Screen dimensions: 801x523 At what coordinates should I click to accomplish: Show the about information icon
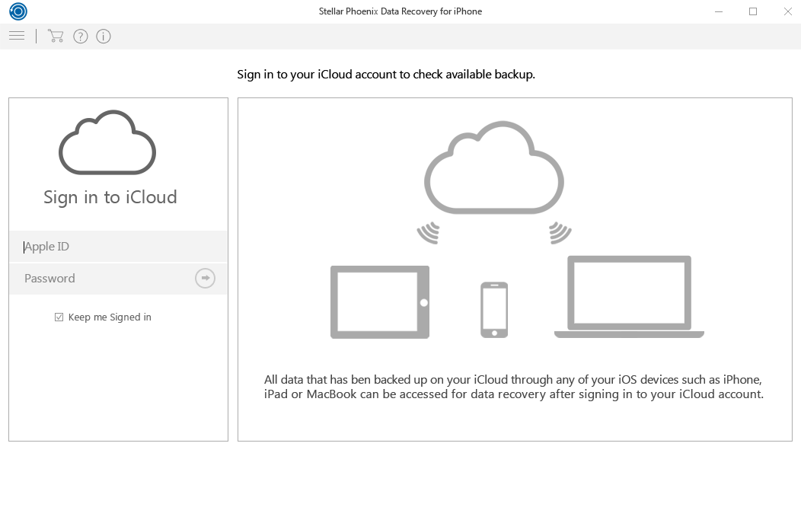click(104, 37)
